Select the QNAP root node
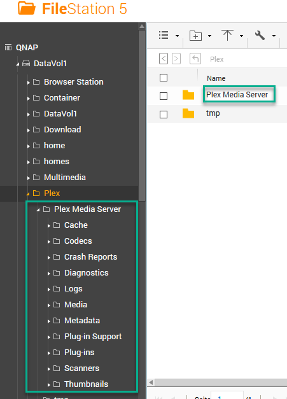Screen dimensions: 287x399 [27, 47]
